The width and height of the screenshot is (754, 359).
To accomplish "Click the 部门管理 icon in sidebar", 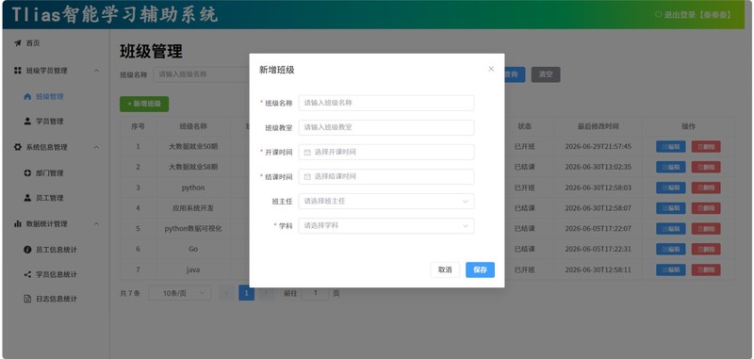I will [x=28, y=173].
